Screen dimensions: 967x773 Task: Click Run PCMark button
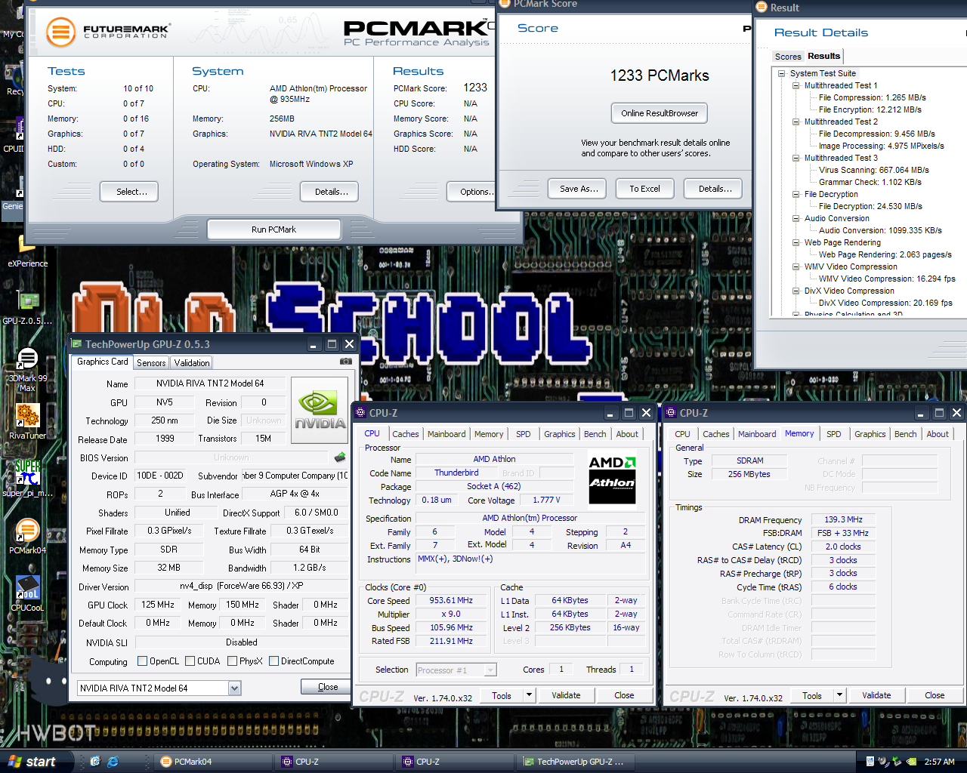coord(274,229)
